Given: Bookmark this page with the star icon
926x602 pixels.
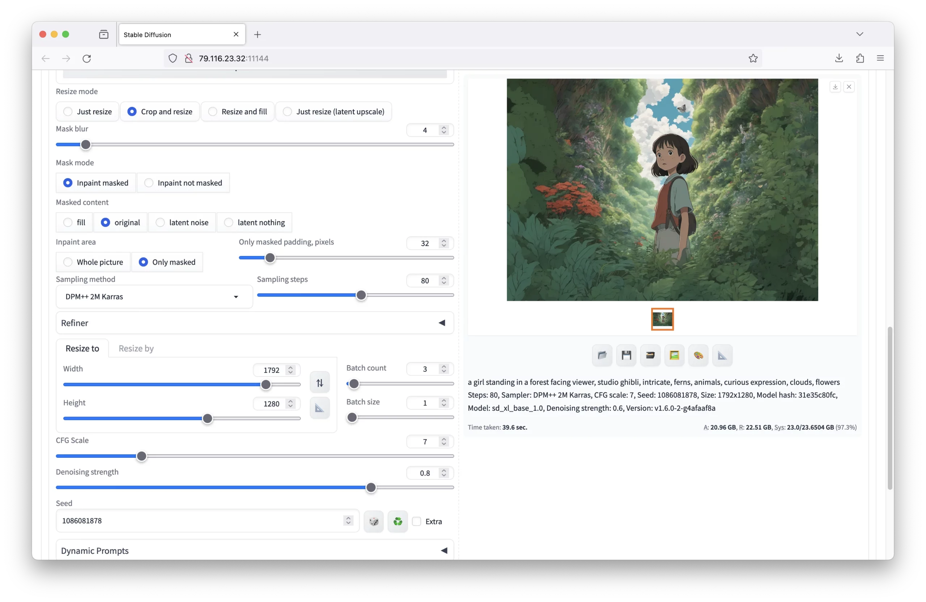Looking at the screenshot, I should click(x=753, y=58).
